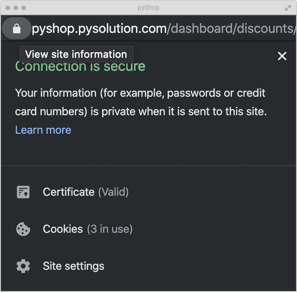Click the (Valid) status text beside Certificate

(113, 192)
